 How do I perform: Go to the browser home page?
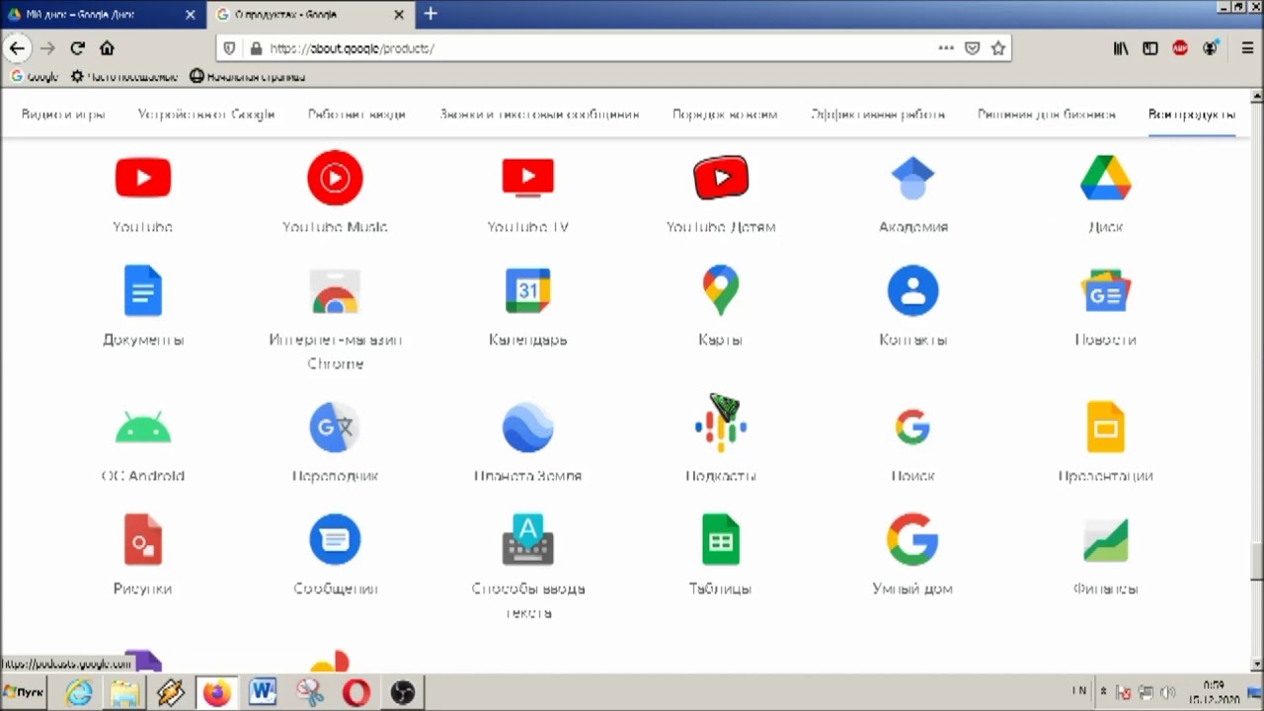click(107, 47)
